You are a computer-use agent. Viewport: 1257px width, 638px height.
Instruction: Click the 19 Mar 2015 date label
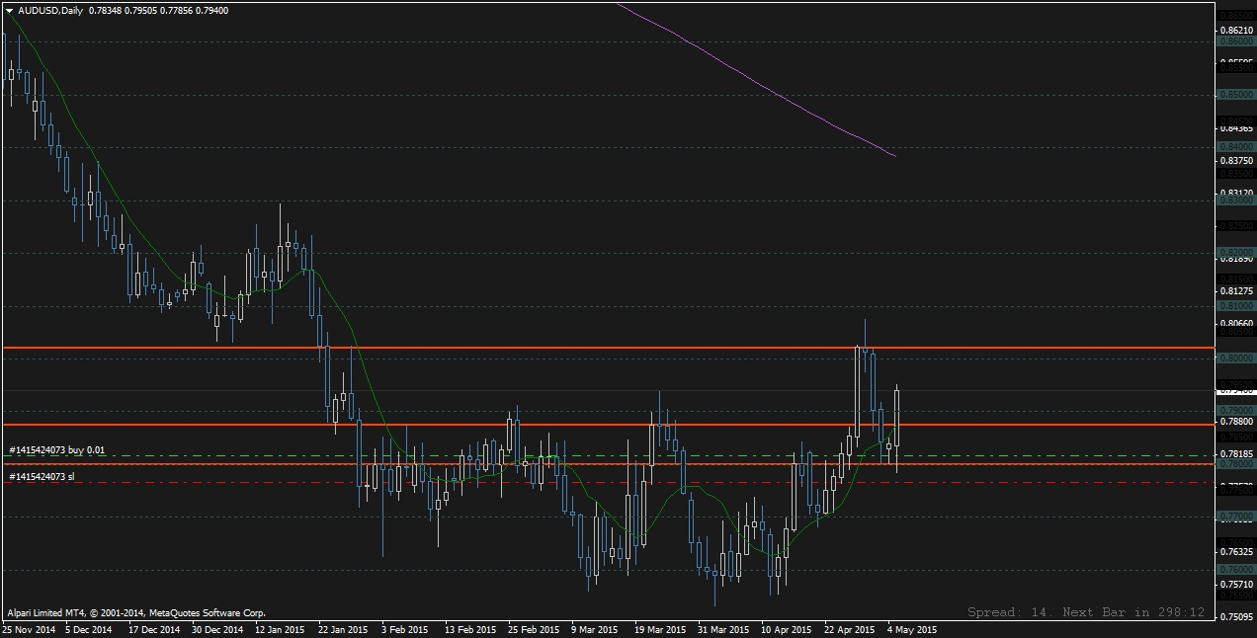coord(660,629)
